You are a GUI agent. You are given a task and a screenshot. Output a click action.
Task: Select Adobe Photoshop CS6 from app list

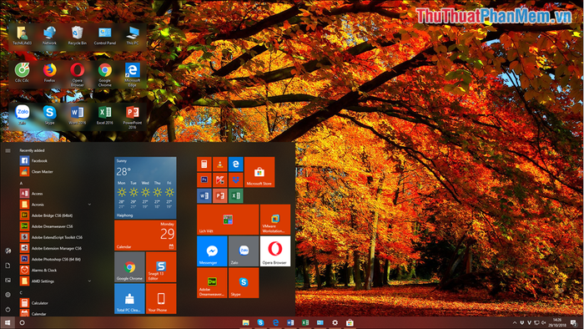pyautogui.click(x=56, y=260)
